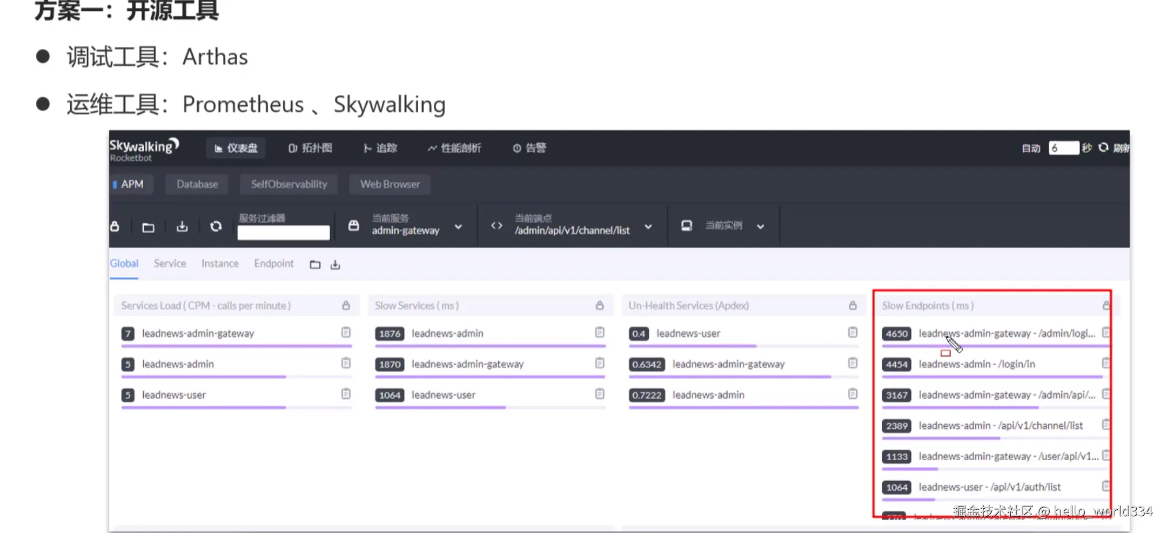Copy leadnews-admin in Services Load panel

pyautogui.click(x=346, y=363)
